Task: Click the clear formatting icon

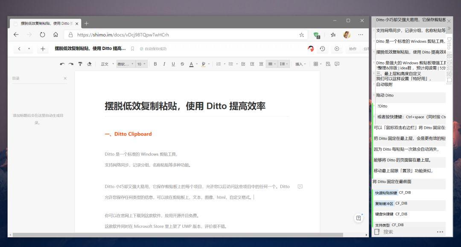Action: click(89, 63)
